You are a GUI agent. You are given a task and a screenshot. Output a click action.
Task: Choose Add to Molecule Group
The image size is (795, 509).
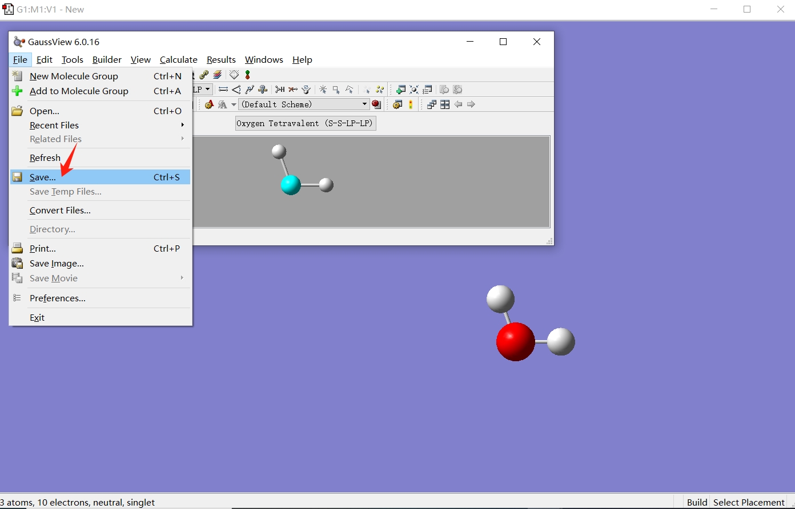click(101, 91)
